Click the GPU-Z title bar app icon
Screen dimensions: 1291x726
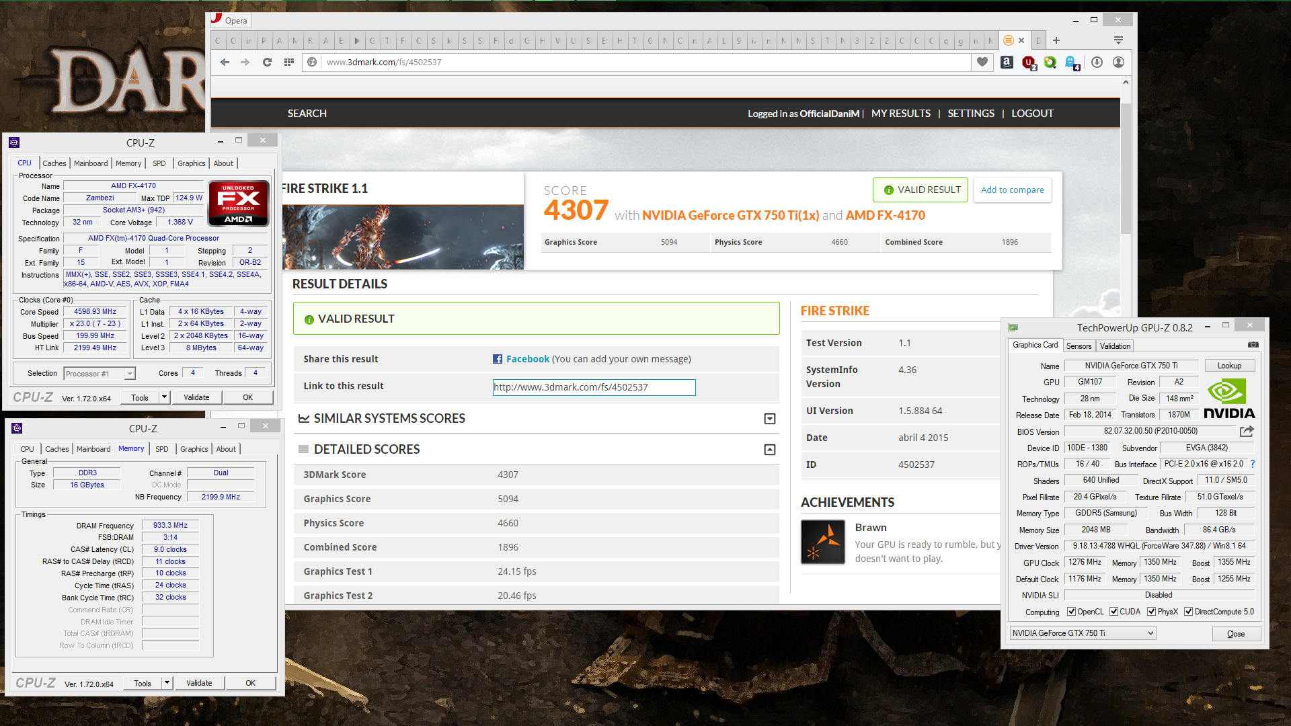1013,327
